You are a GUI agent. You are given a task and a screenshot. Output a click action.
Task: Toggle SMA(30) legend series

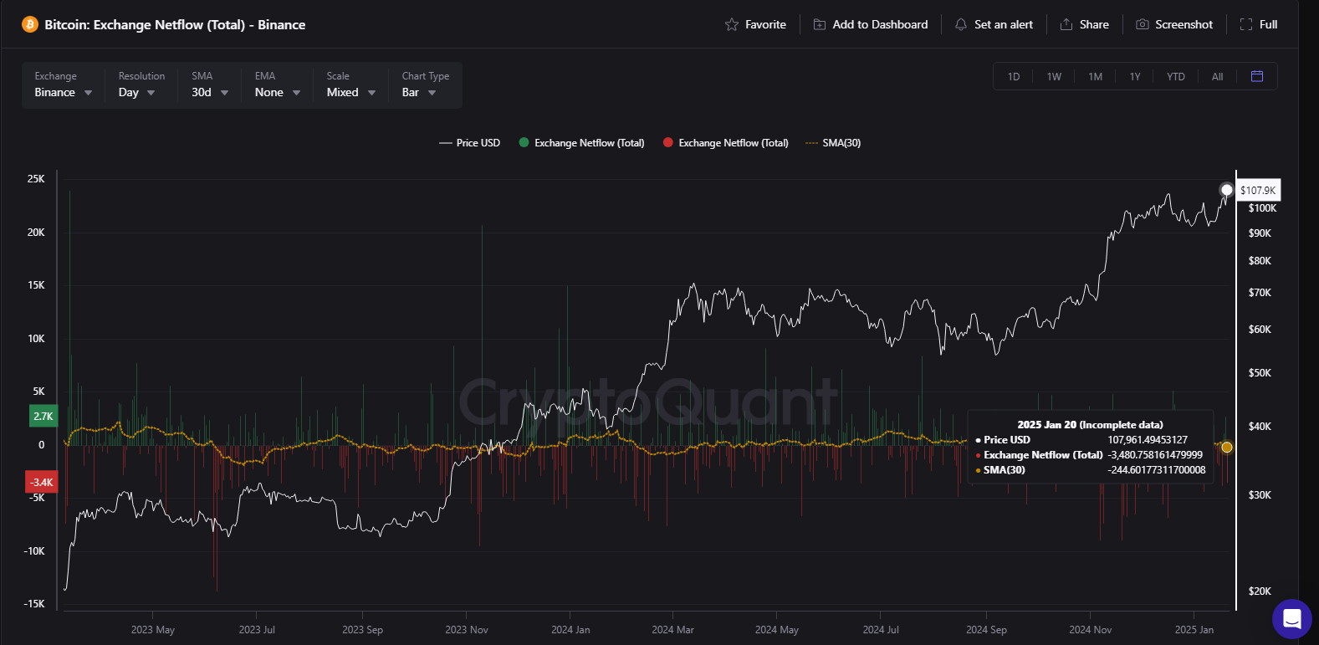(x=833, y=143)
